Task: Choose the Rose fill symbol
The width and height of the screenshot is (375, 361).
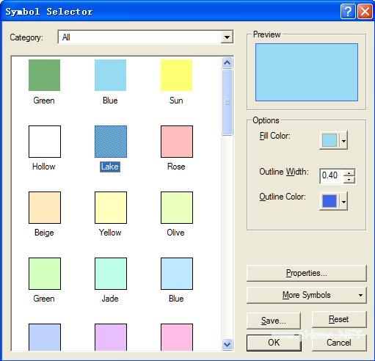Action: 177,142
